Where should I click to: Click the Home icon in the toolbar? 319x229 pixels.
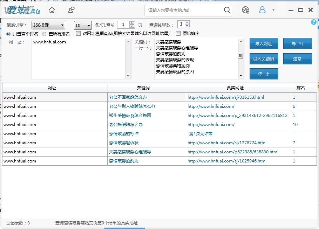(52, 10)
